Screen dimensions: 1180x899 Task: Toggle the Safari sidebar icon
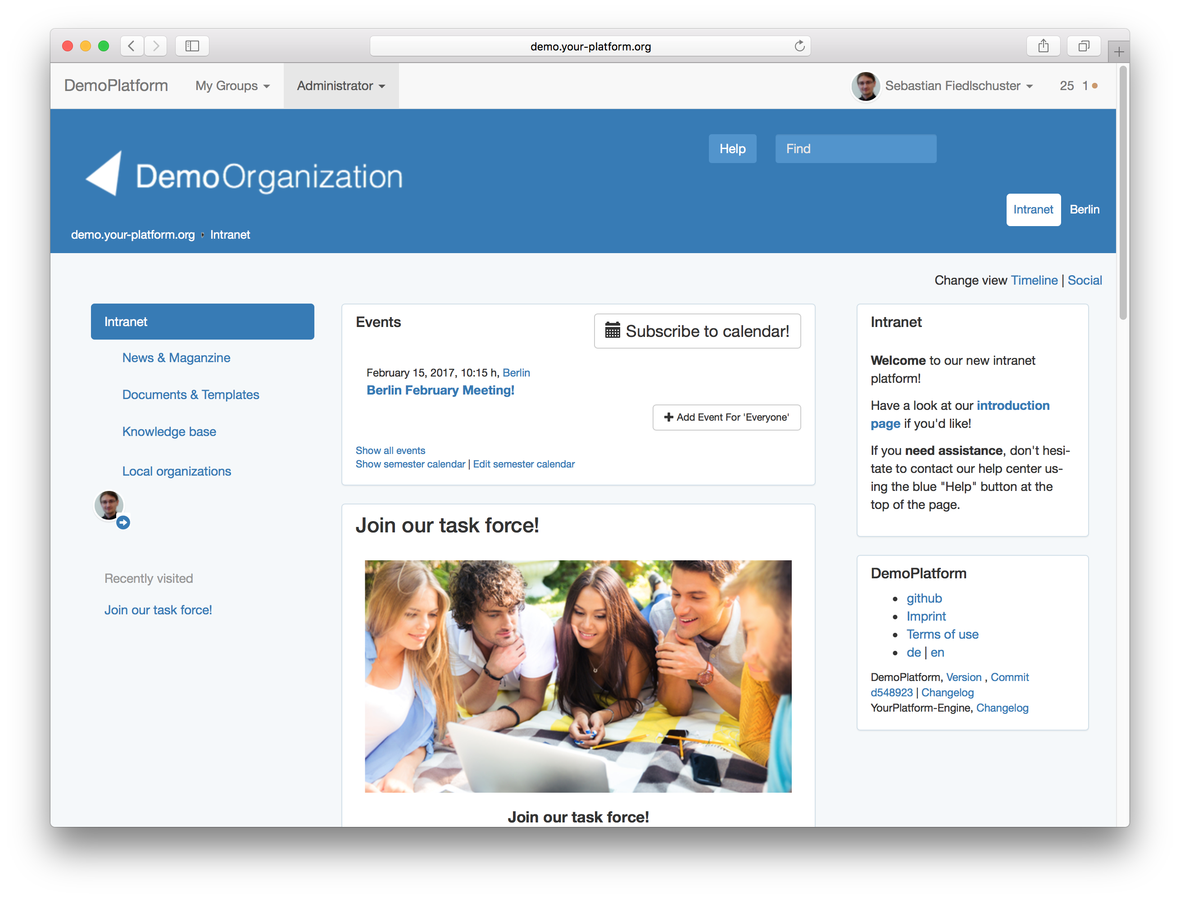pos(192,46)
